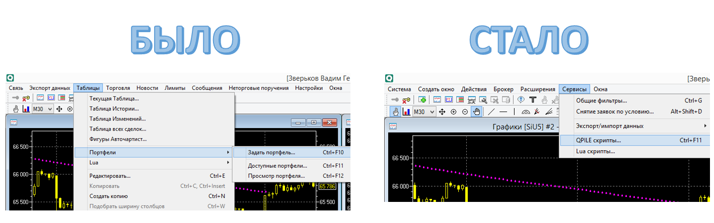Open Окна menu next to Сервисы
714x223 pixels.
tap(601, 89)
